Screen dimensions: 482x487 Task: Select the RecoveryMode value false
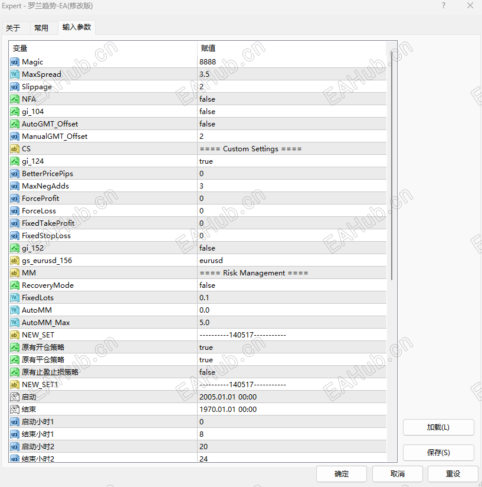pos(207,285)
